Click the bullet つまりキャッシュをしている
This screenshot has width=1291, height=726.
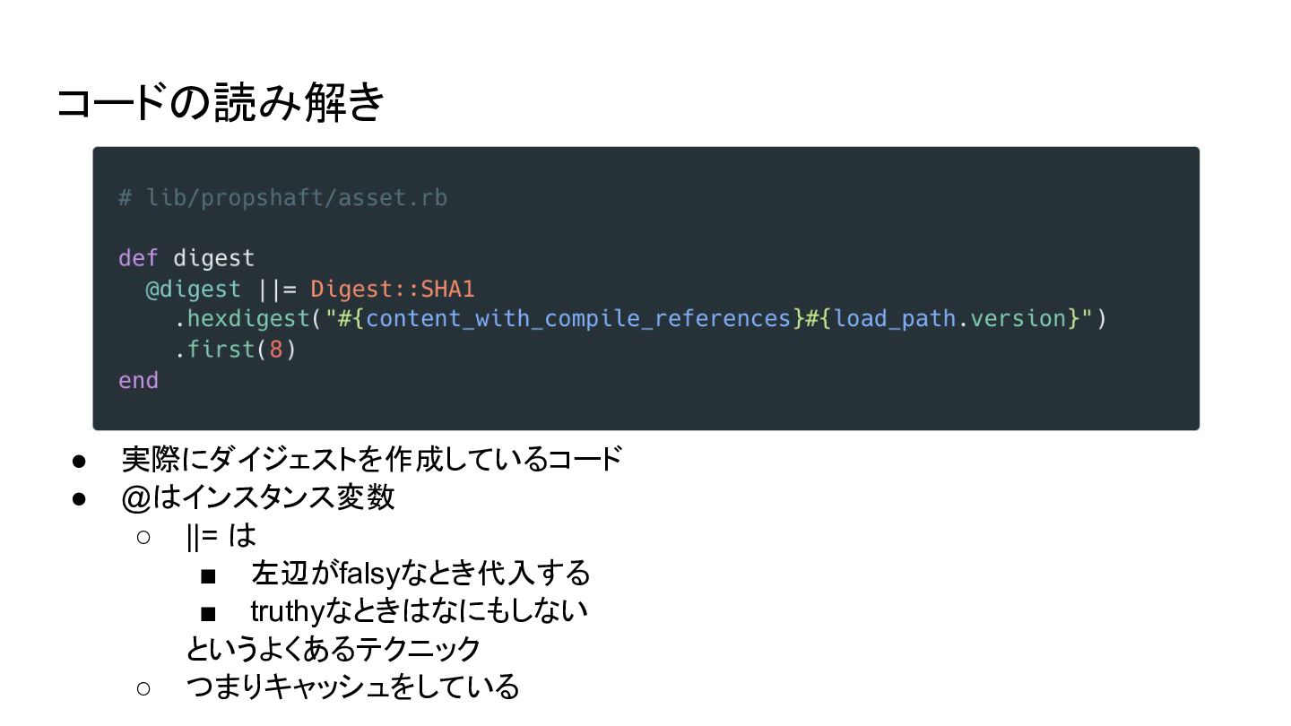pyautogui.click(x=352, y=687)
